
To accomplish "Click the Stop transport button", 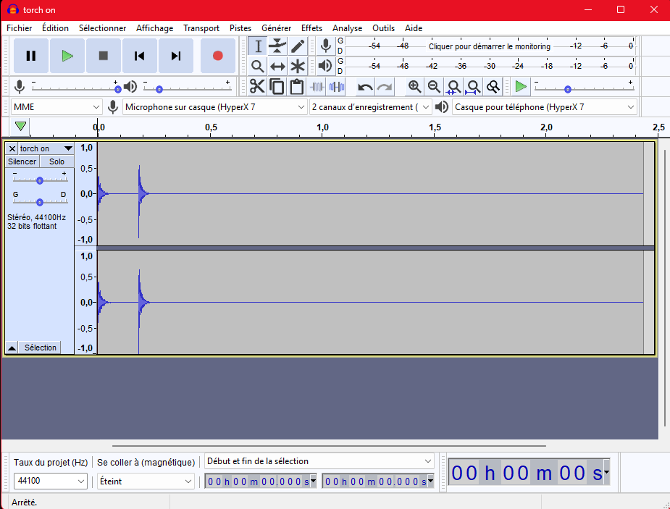I will click(x=103, y=56).
